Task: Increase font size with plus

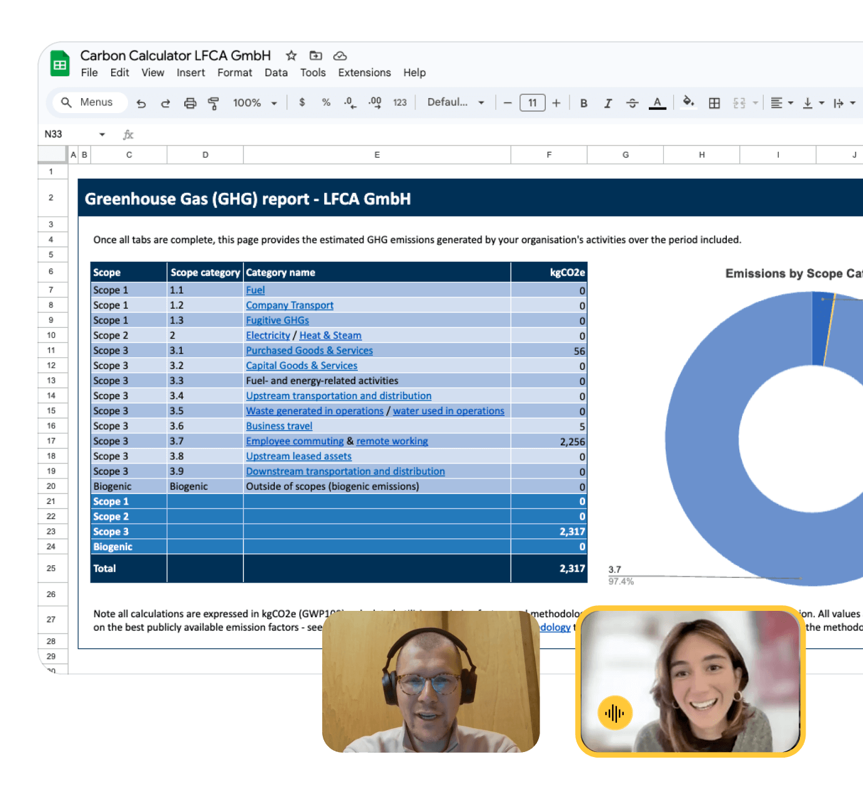Action: [556, 102]
